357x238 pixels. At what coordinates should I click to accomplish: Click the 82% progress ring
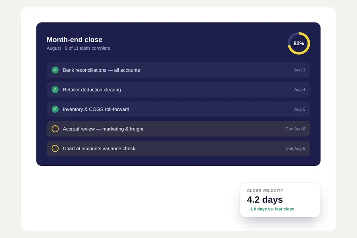[x=299, y=43]
